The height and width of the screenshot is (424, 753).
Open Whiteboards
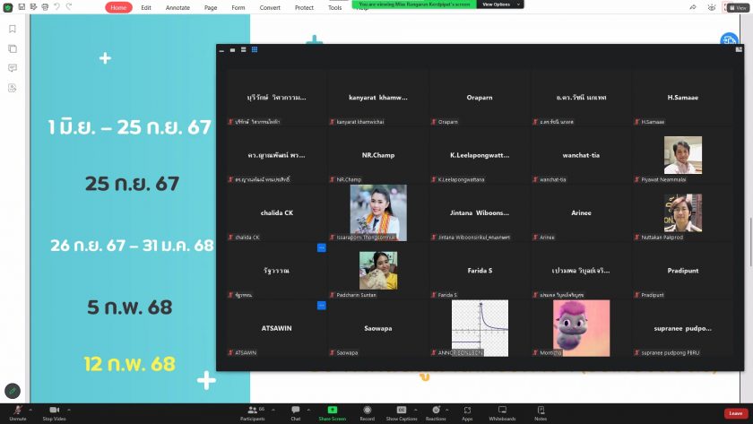point(502,411)
